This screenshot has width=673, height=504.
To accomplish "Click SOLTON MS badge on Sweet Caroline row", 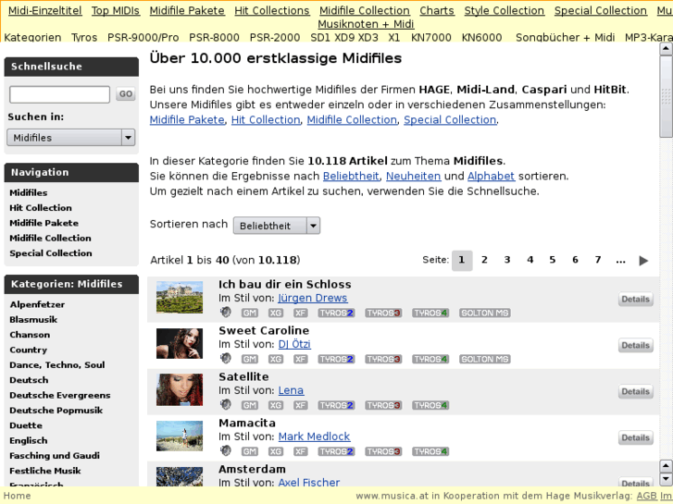I will click(484, 359).
